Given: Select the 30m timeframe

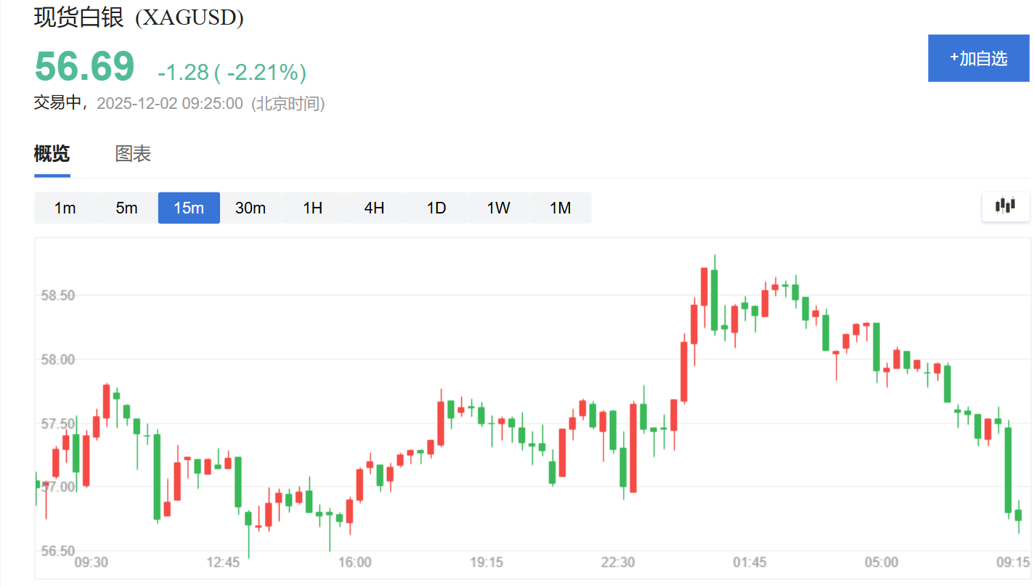Looking at the screenshot, I should (x=251, y=208).
